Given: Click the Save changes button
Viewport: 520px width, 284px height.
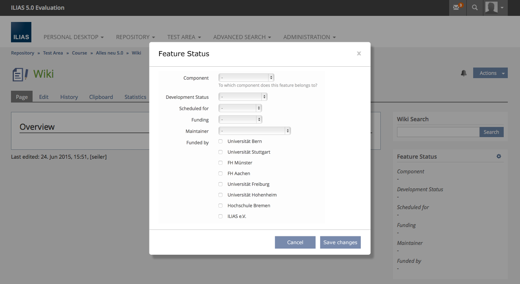Looking at the screenshot, I should pyautogui.click(x=340, y=242).
